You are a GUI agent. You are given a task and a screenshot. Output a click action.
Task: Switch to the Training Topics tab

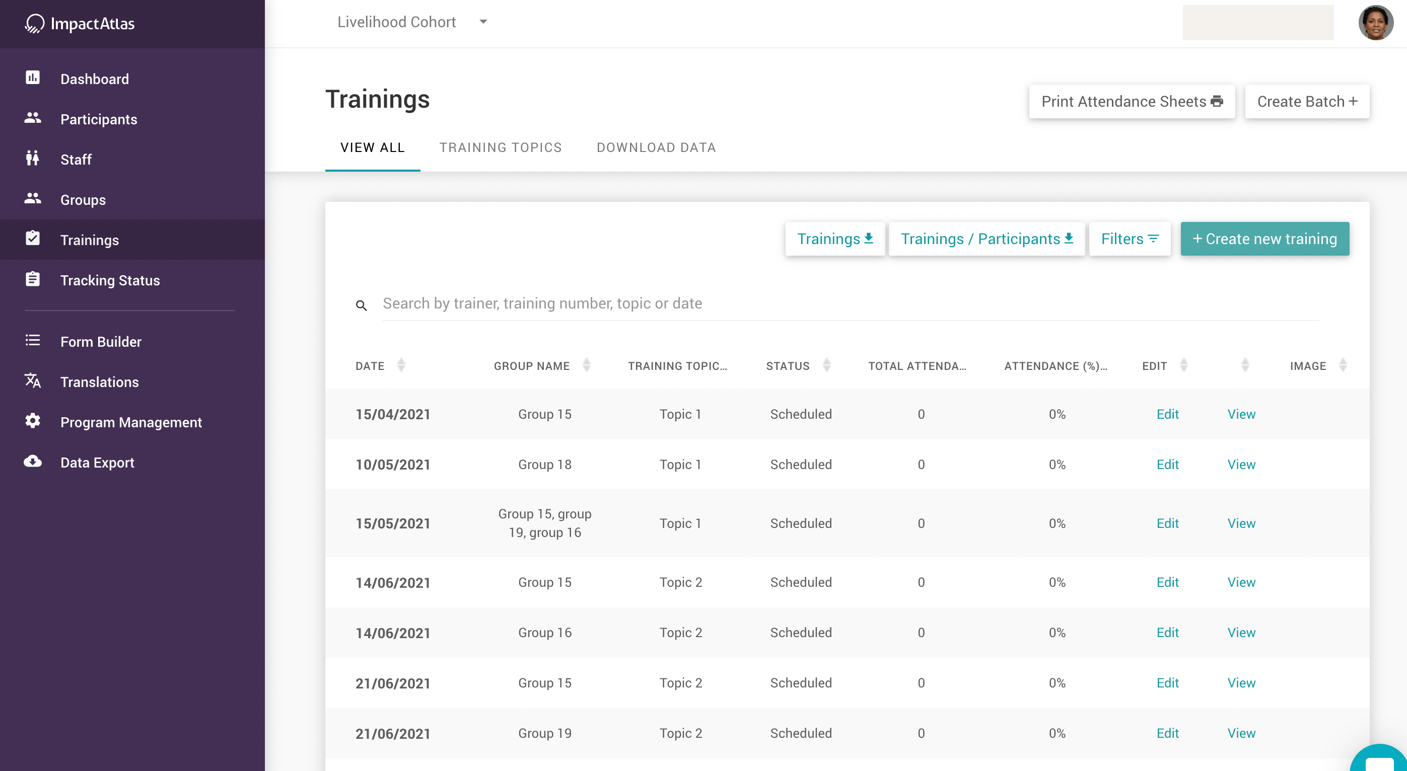click(x=501, y=147)
